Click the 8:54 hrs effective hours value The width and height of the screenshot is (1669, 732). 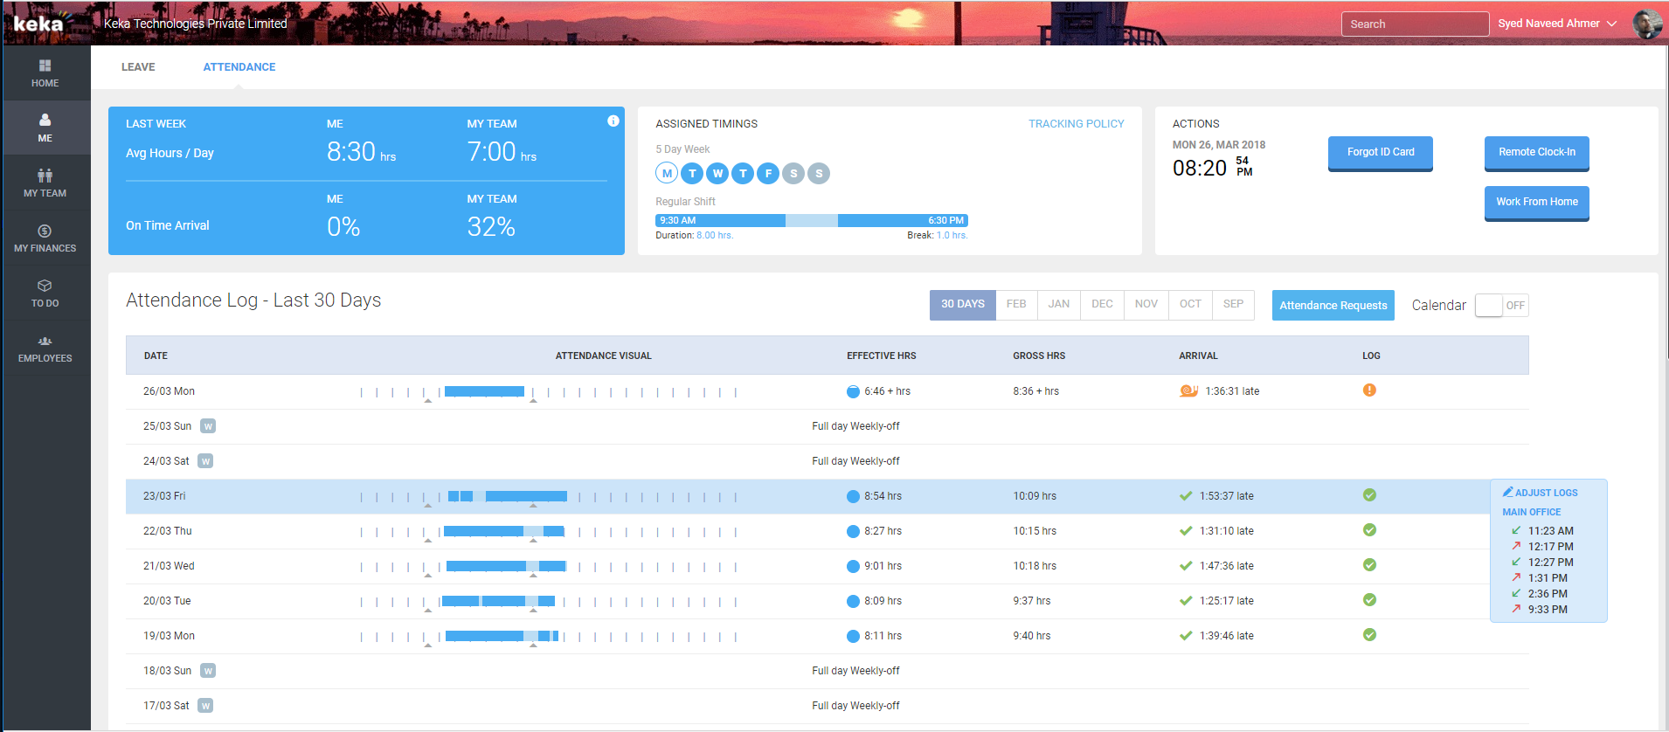point(883,496)
